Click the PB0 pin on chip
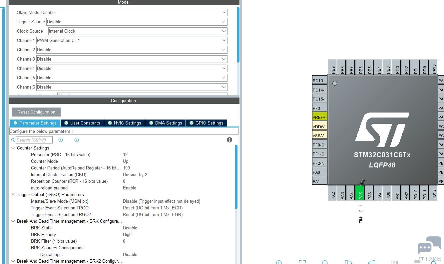This screenshot has height=264, width=444. tap(387, 193)
